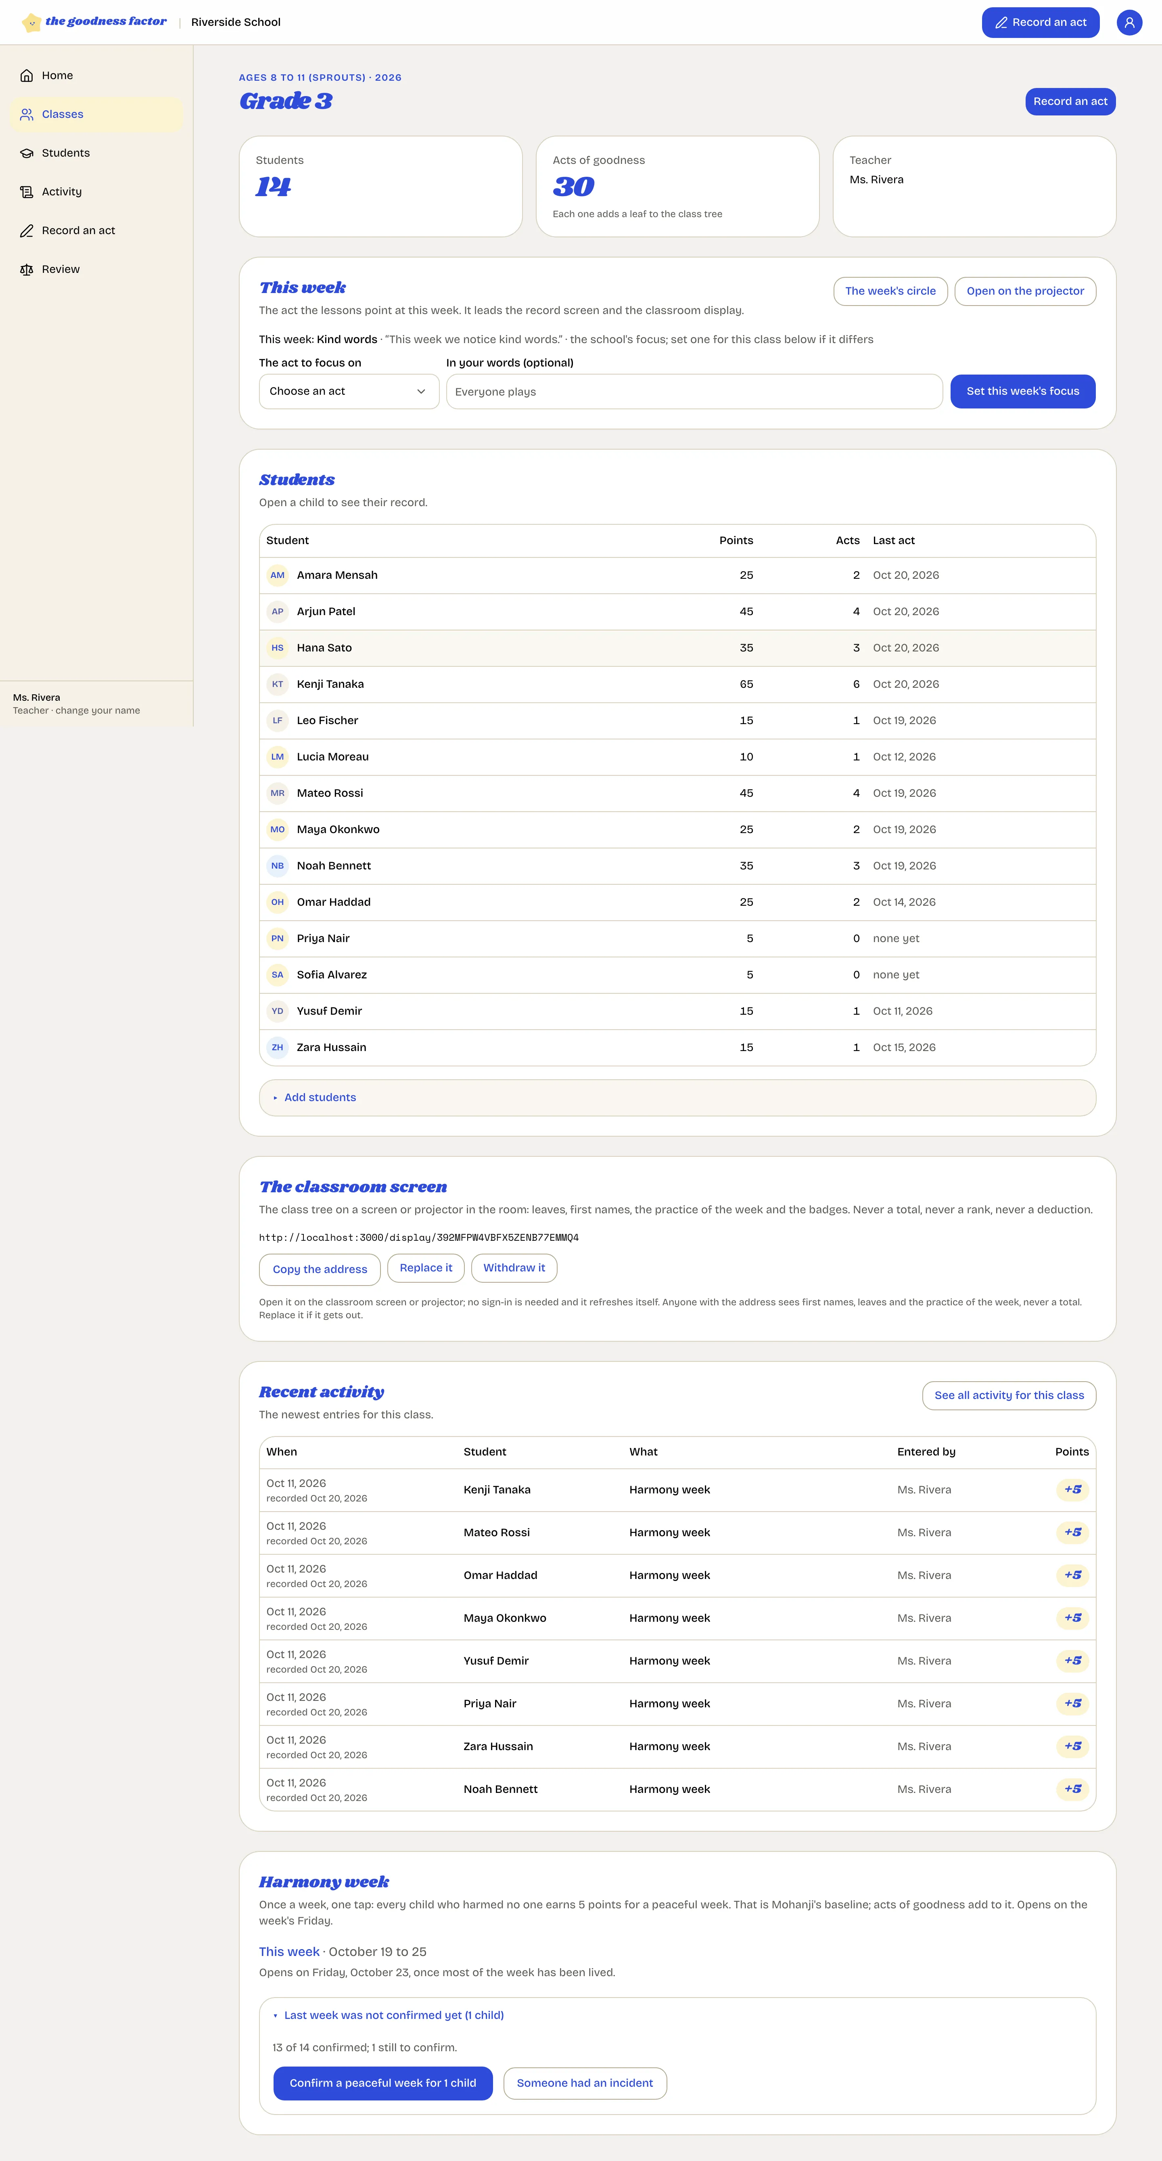This screenshot has width=1162, height=2161.
Task: Click the PN avatar for Priya Nair
Action: (x=278, y=939)
